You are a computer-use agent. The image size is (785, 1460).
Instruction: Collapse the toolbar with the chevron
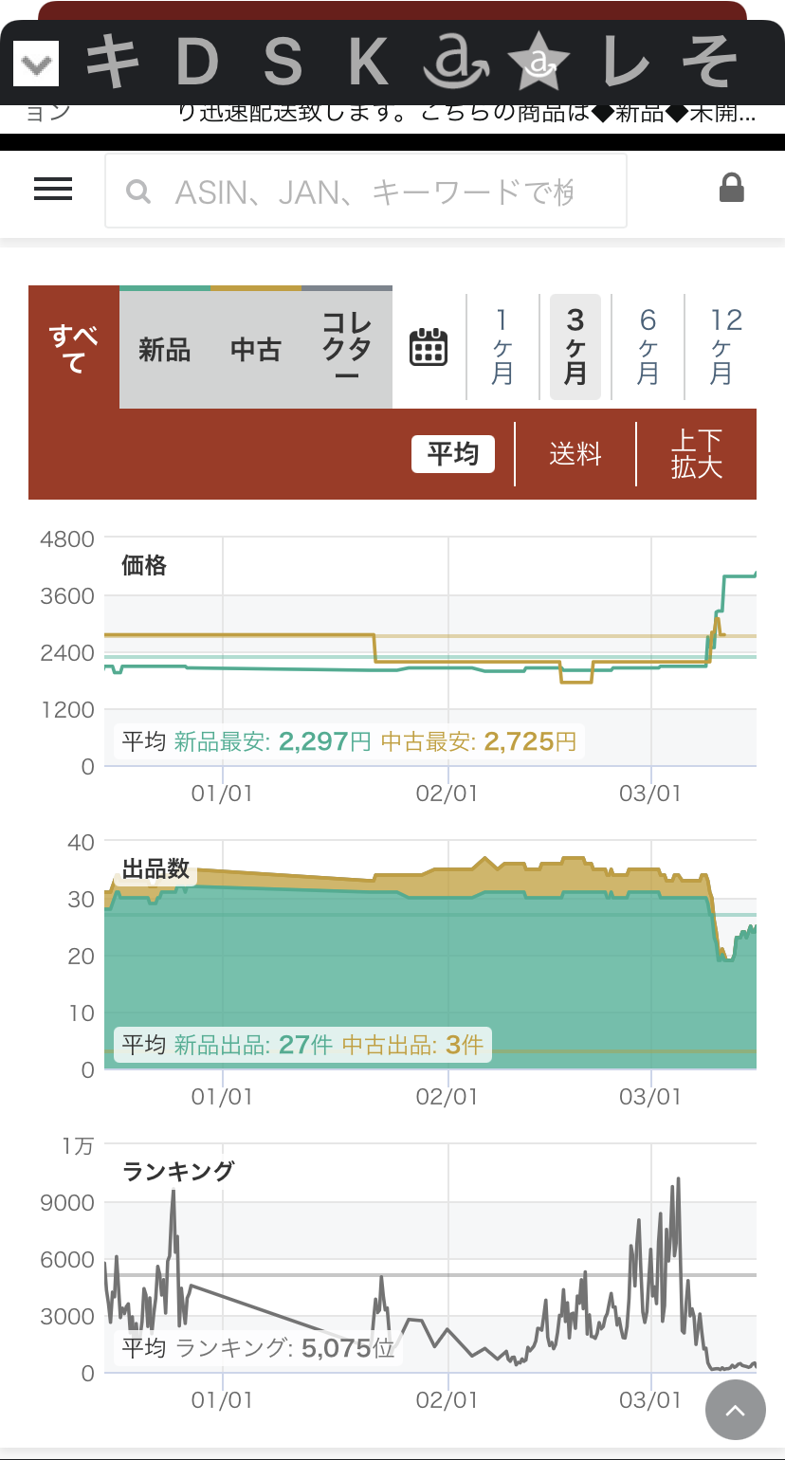tap(36, 64)
